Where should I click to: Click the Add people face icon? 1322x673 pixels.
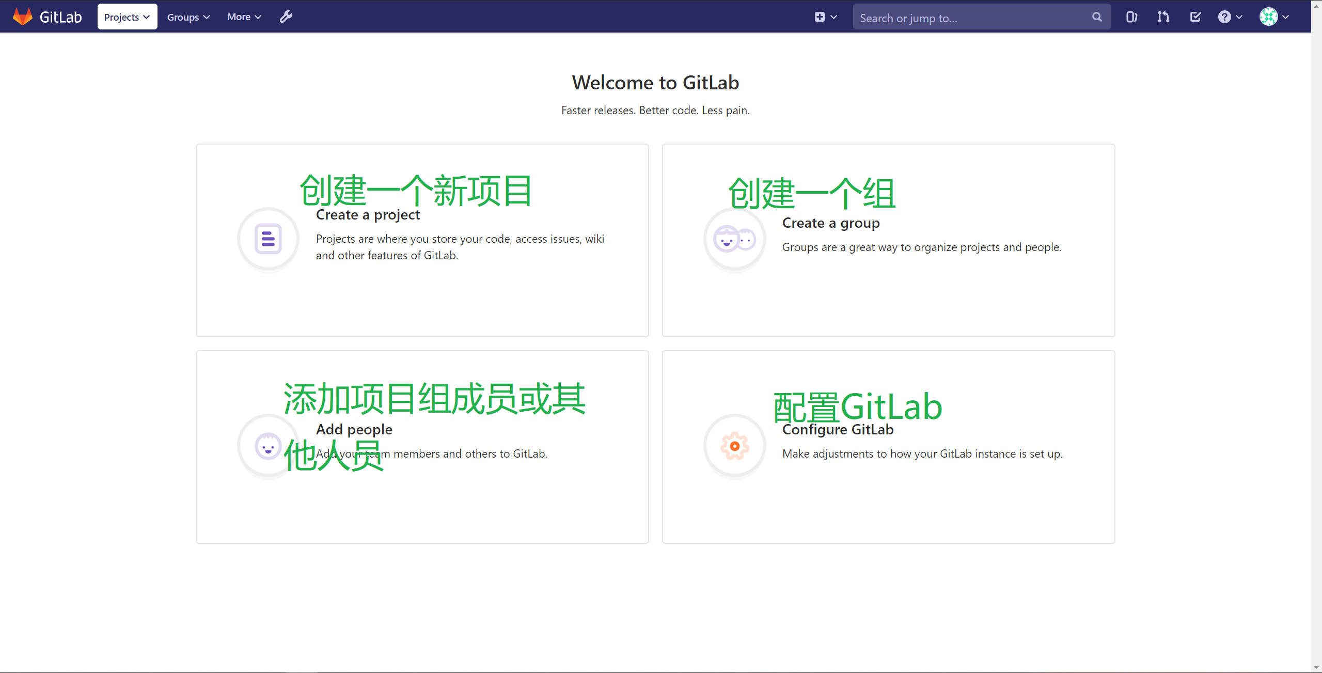[x=268, y=445]
